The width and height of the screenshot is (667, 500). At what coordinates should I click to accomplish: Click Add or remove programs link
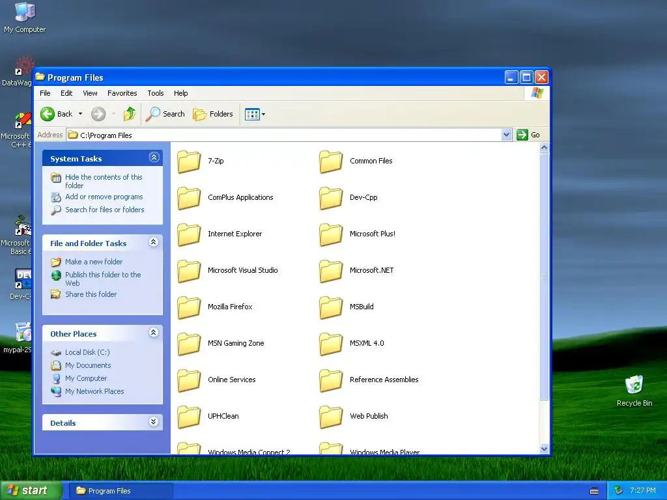tap(104, 197)
